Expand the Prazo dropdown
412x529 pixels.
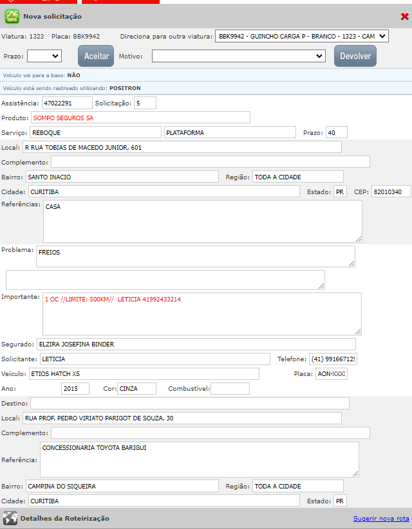coord(44,57)
